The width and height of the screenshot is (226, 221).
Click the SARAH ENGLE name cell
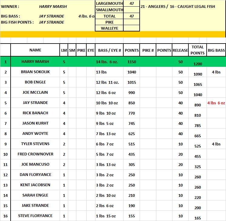click(35, 195)
